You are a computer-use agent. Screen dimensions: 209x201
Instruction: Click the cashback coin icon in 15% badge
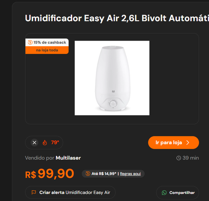[30, 42]
